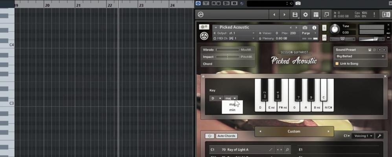The width and height of the screenshot is (392, 157).
Task: Click the instrument snapshot camera icon
Action: [305, 28]
